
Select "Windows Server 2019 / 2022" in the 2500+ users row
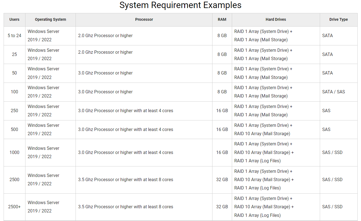pyautogui.click(x=43, y=207)
